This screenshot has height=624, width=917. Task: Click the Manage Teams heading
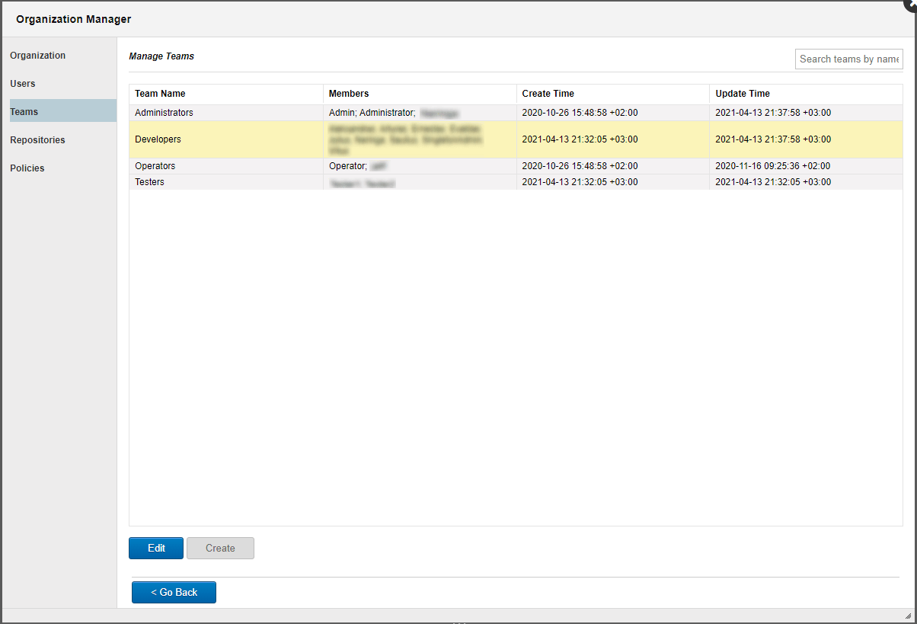point(161,56)
